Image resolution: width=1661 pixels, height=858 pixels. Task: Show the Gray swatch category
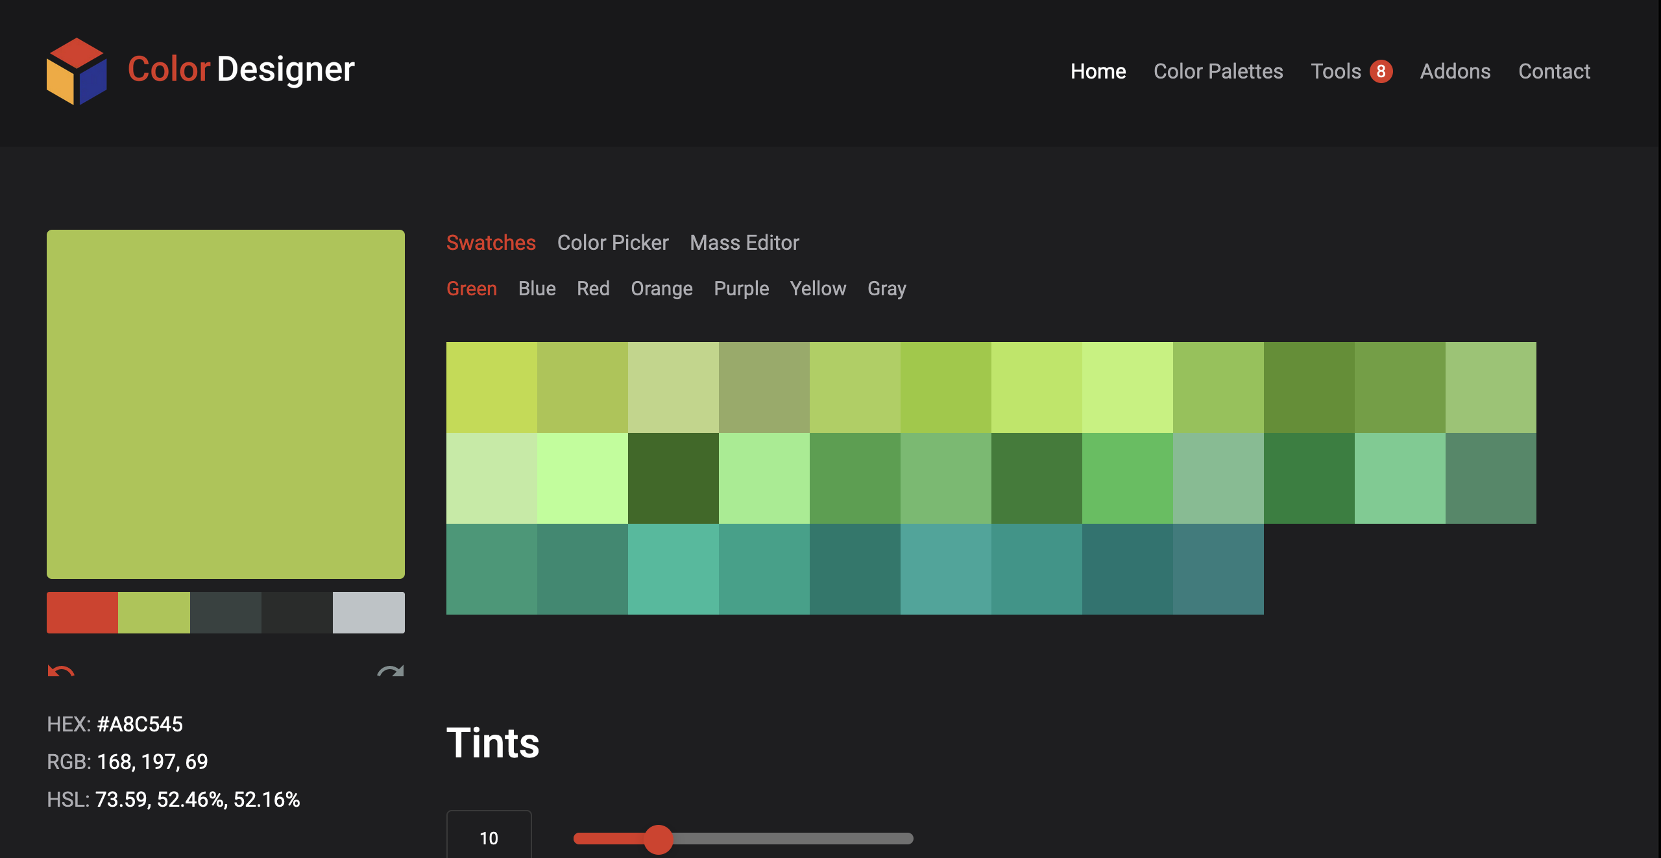click(x=886, y=289)
